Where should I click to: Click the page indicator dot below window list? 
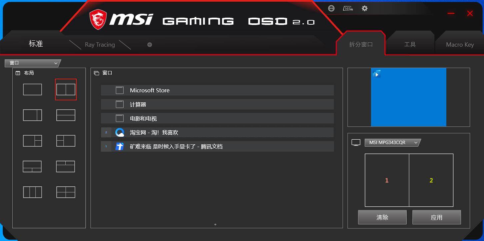point(215,224)
